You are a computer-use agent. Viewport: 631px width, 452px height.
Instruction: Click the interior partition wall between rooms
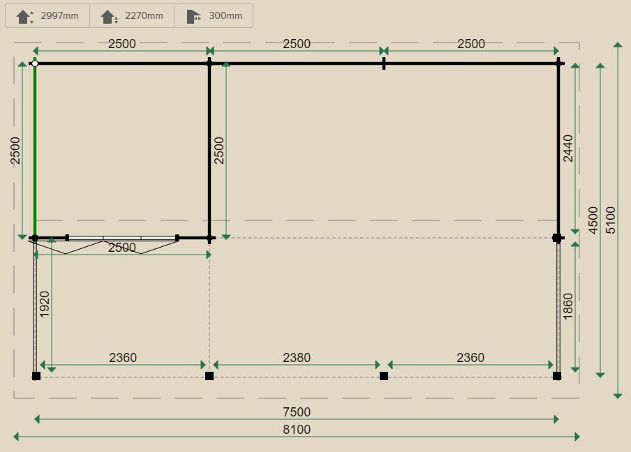(x=209, y=150)
